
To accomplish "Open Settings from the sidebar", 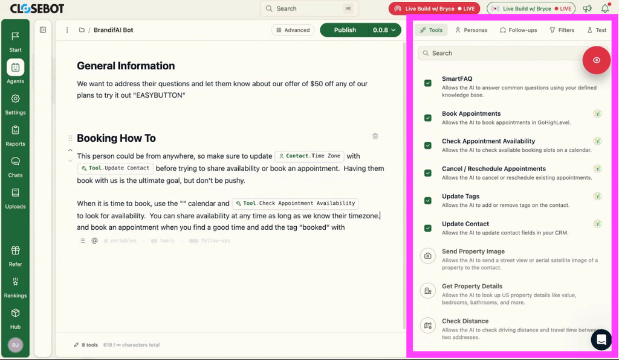I will point(15,104).
